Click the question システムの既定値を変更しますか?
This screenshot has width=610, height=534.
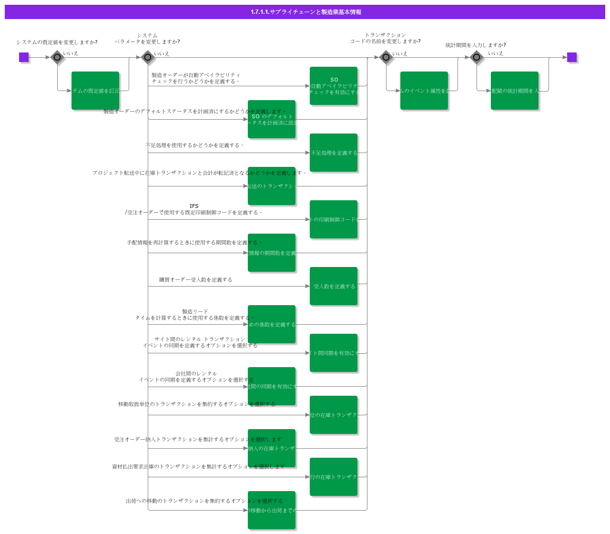pyautogui.click(x=57, y=42)
